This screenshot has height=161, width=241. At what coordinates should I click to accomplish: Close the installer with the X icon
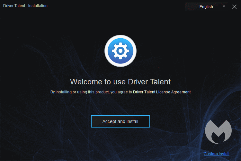click(x=234, y=7)
